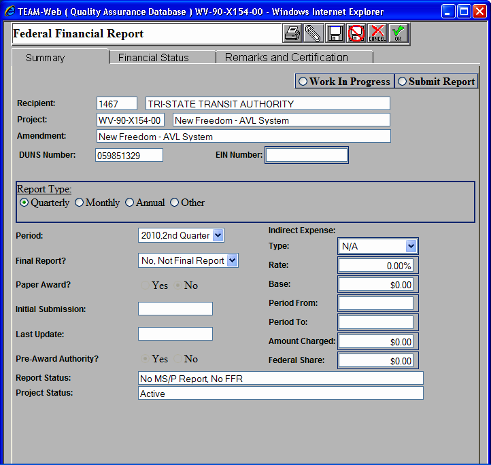Click the printer icon in the toolbar
Image resolution: width=491 pixels, height=465 pixels.
click(292, 33)
